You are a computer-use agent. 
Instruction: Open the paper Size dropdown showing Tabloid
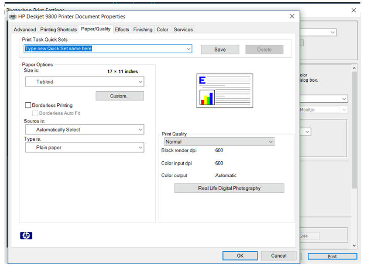tap(84, 82)
